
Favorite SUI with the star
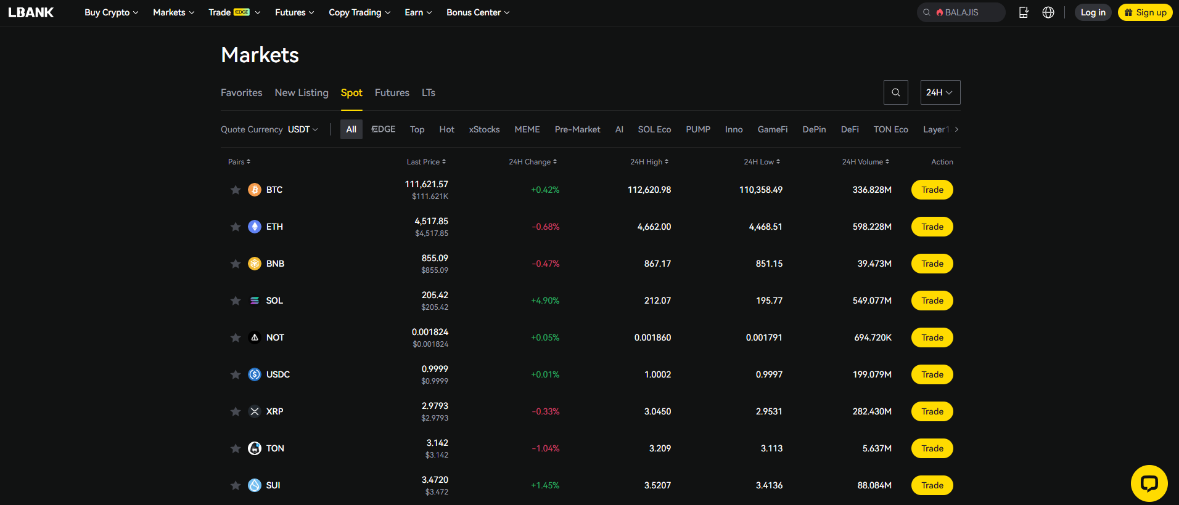[x=236, y=485]
